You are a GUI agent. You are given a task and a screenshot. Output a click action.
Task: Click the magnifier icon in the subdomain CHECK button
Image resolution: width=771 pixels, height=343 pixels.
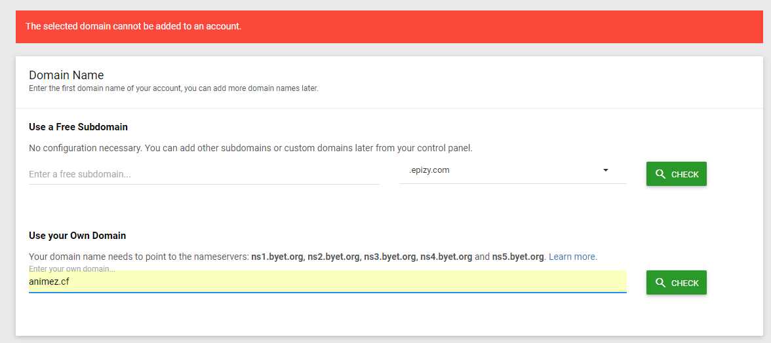coord(660,174)
